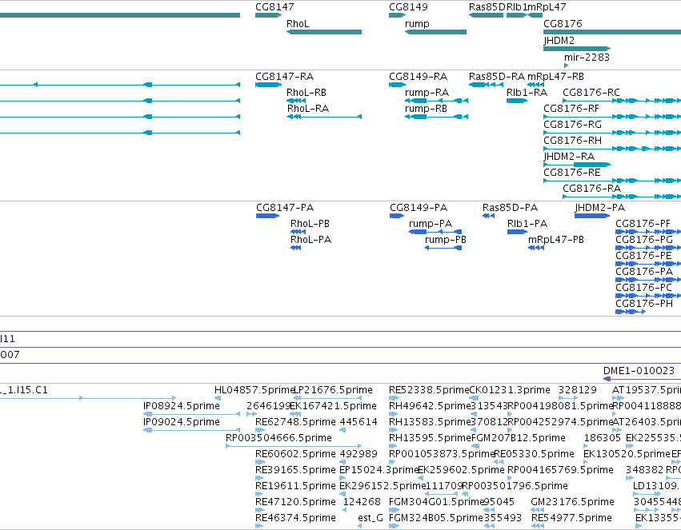Open the CG8149-RA transcript label
Viewport: 681px width, 530px height.
419,77
